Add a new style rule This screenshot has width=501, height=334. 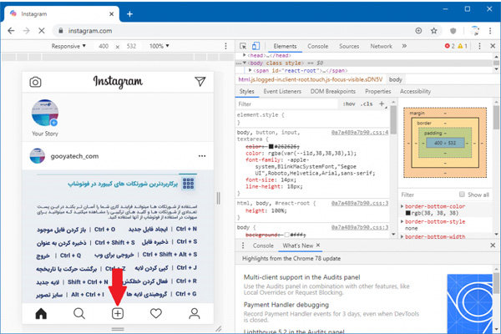pyautogui.click(x=382, y=104)
